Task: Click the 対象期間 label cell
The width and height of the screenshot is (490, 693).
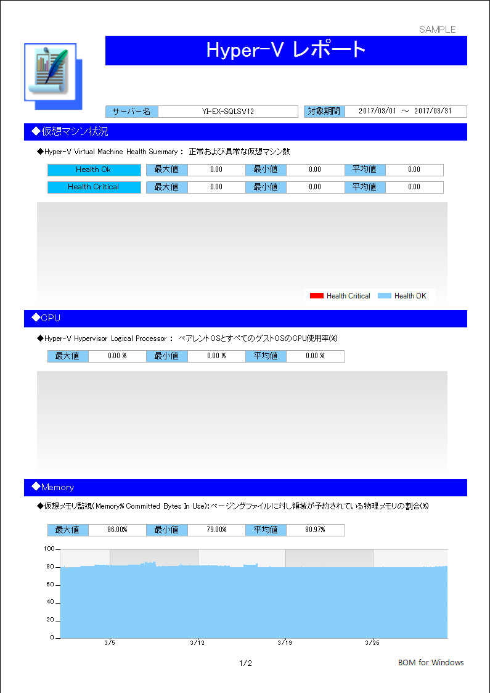Action: [x=324, y=112]
